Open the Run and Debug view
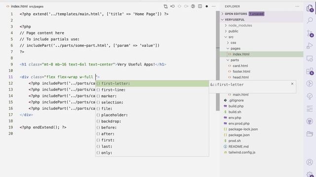 click(310, 46)
